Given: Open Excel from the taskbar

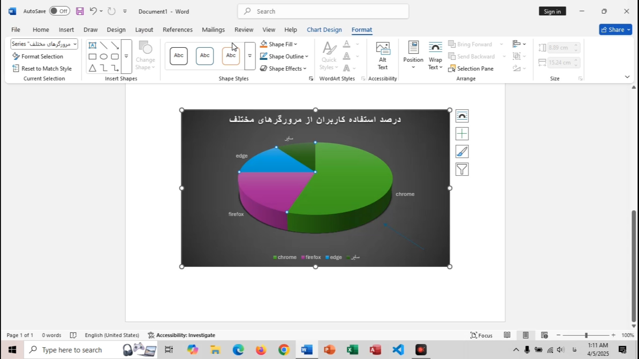Looking at the screenshot, I should click(352, 350).
